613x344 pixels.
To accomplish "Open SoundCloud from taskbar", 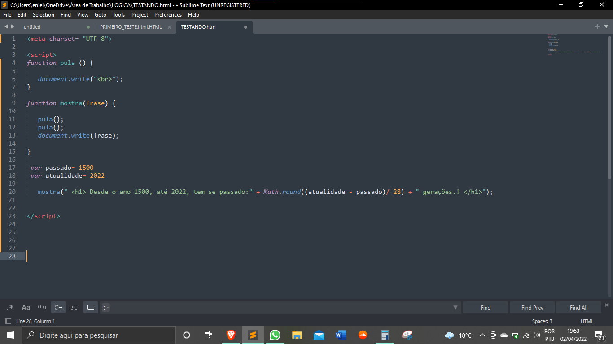I will (363, 335).
